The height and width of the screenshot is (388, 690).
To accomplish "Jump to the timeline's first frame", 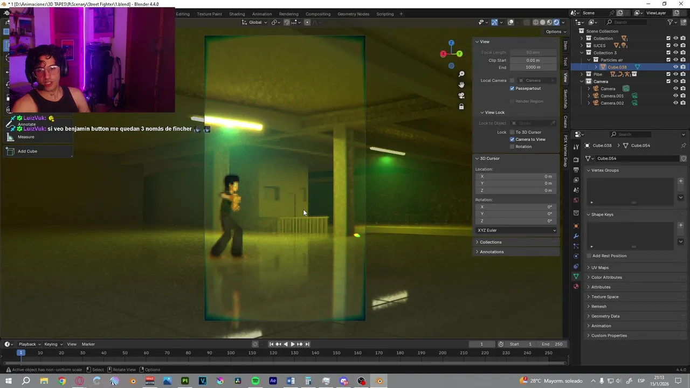I will pyautogui.click(x=271, y=344).
